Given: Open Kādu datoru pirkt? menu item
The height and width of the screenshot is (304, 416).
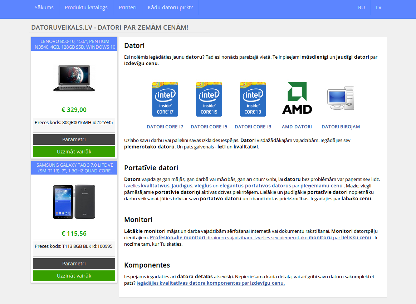Looking at the screenshot, I should coord(170,8).
